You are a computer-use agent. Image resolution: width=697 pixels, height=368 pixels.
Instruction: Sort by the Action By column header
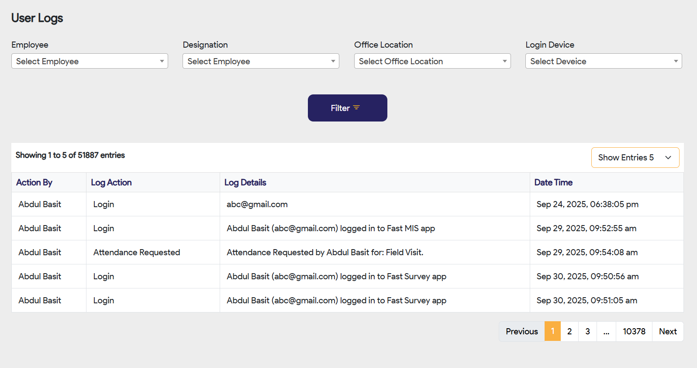click(34, 182)
